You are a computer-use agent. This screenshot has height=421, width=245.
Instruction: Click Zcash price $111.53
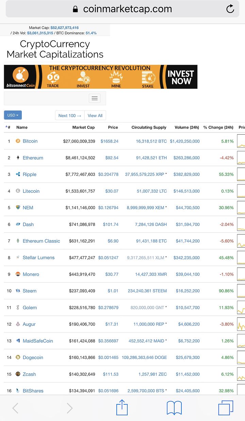tap(111, 374)
